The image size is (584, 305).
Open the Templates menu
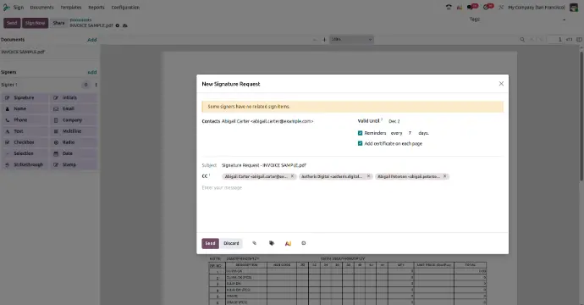(x=71, y=7)
